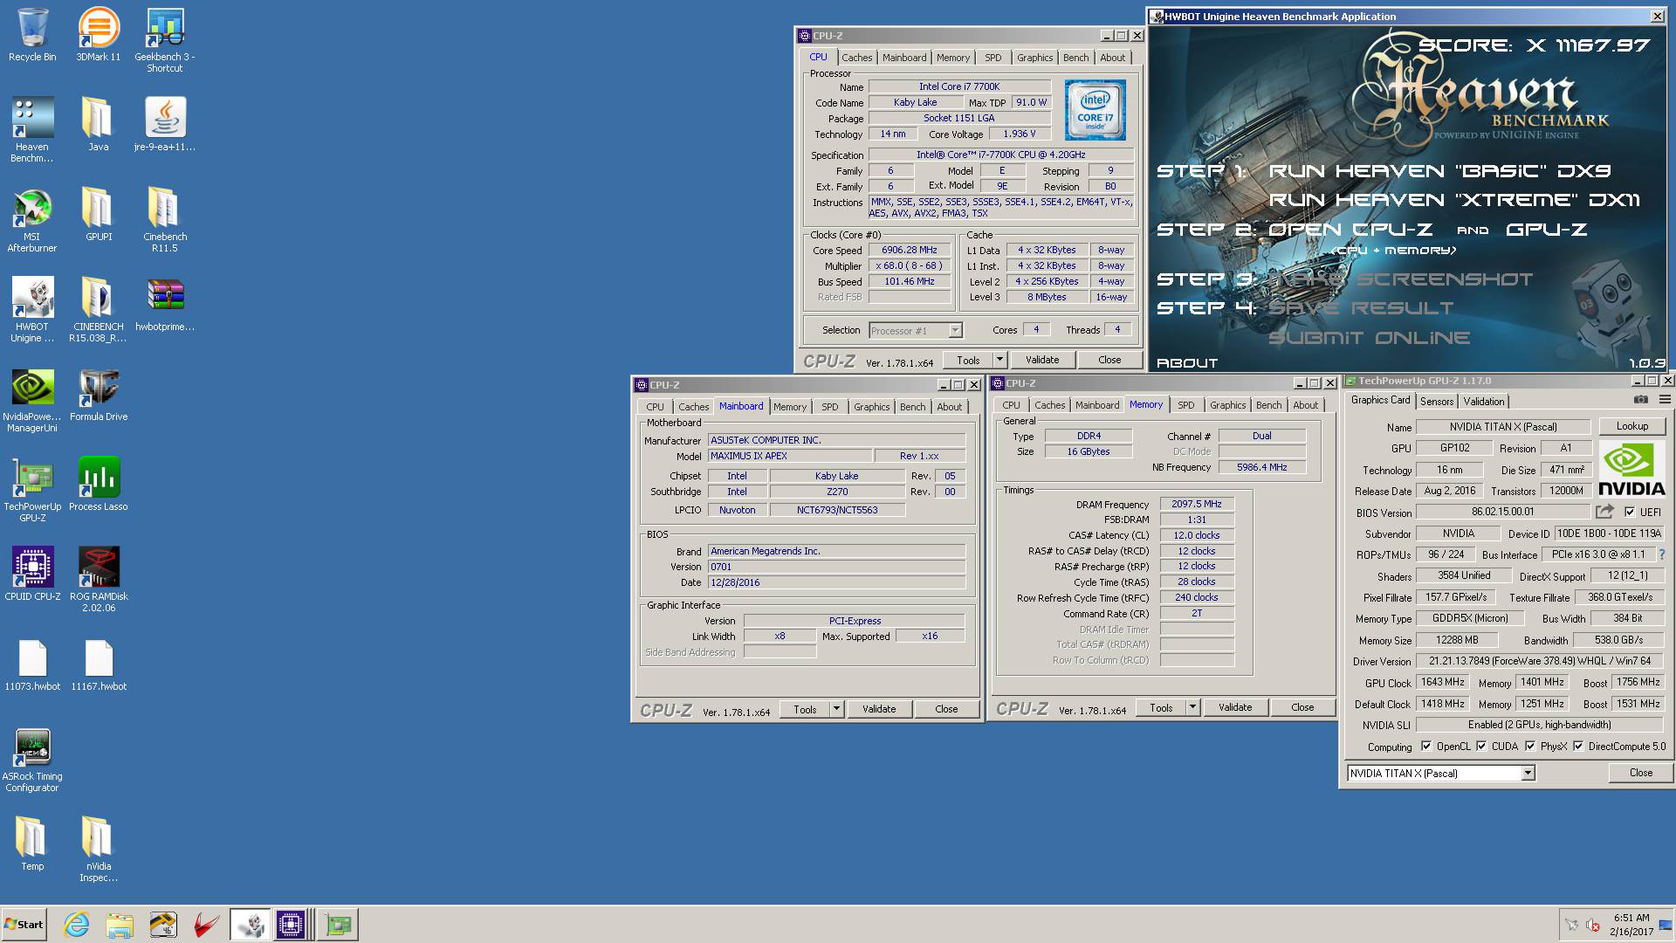Screen dimensions: 1676x943
Task: Launch MSI Afterburner from the desktop
Action: 32,219
